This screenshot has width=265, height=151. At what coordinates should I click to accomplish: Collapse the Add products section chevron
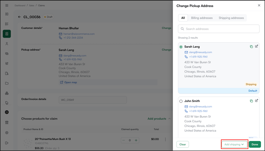click(169, 119)
